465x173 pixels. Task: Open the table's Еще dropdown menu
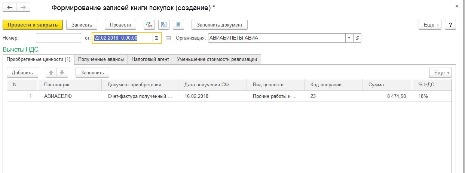point(441,72)
